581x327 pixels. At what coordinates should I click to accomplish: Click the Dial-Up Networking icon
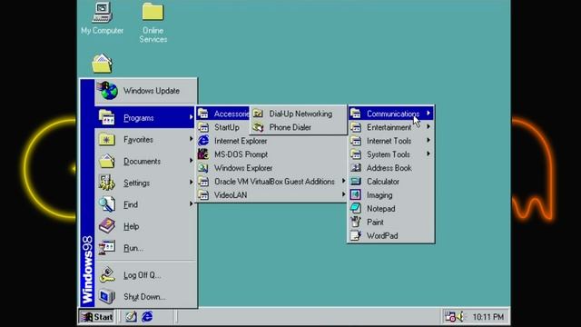[x=258, y=114]
